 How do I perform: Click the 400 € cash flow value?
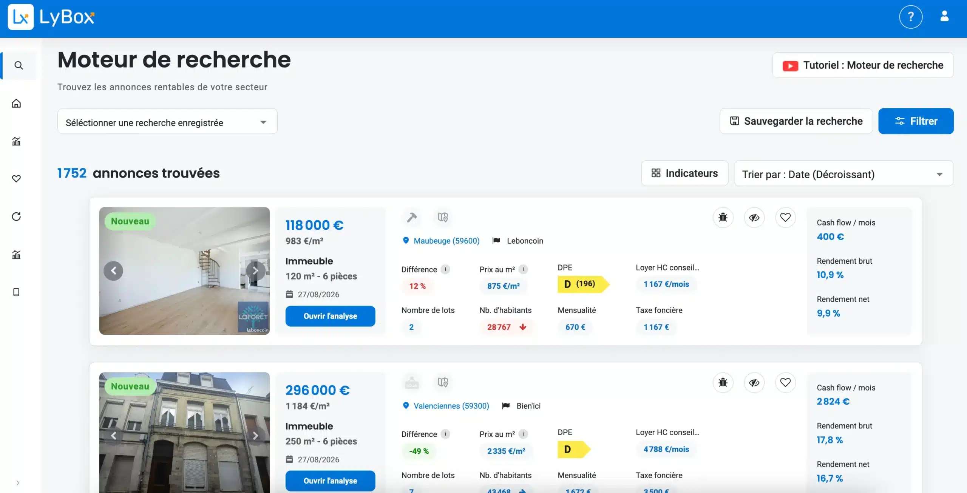[x=830, y=237]
